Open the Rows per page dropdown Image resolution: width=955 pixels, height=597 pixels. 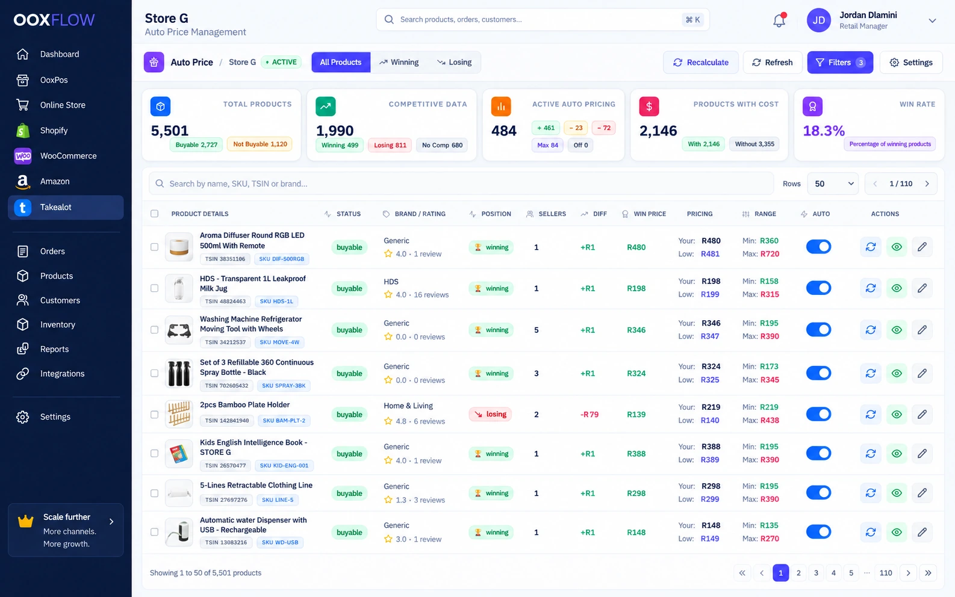833,184
